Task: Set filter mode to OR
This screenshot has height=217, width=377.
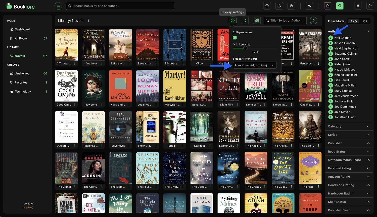Action: coord(365,21)
